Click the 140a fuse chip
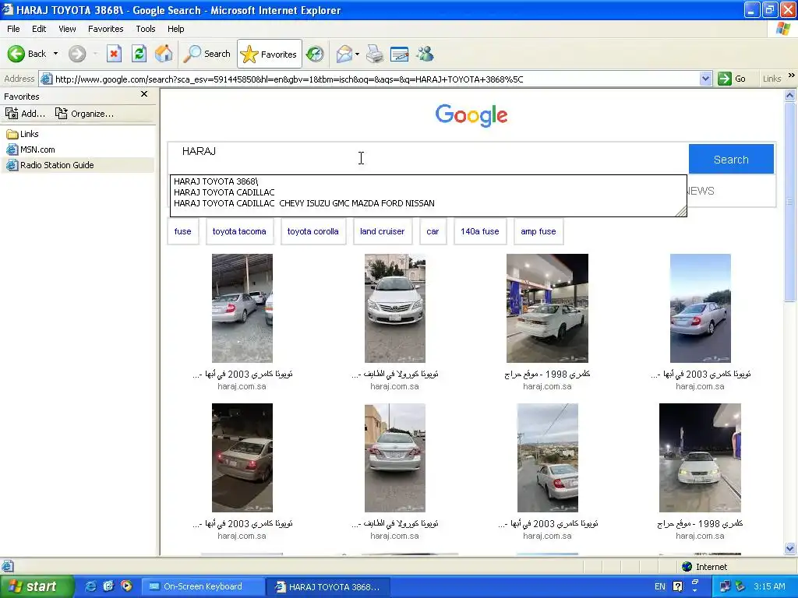Viewport: 798px width, 598px height. coord(480,231)
